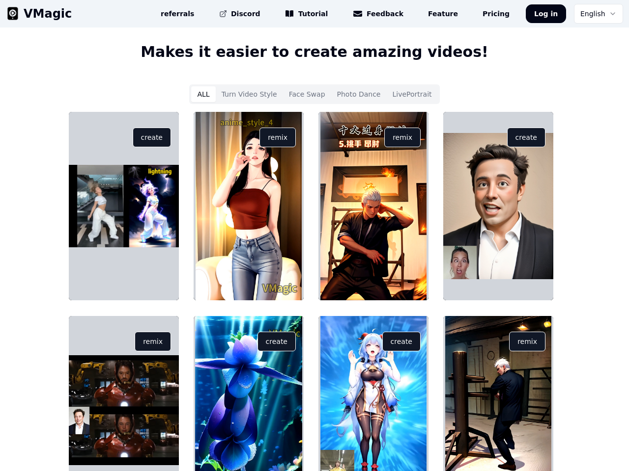Switch to the LivePortrait tab

[412, 94]
